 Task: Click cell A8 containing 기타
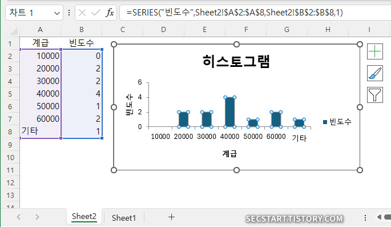tap(40, 131)
